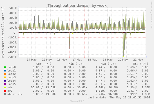Click the '17 May' x-axis label
The width and height of the screenshot is (154, 104).
pos(77,60)
